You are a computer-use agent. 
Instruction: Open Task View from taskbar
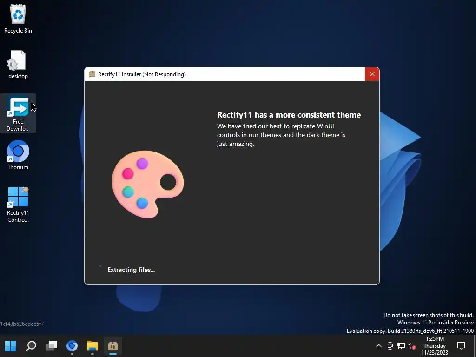click(x=52, y=346)
